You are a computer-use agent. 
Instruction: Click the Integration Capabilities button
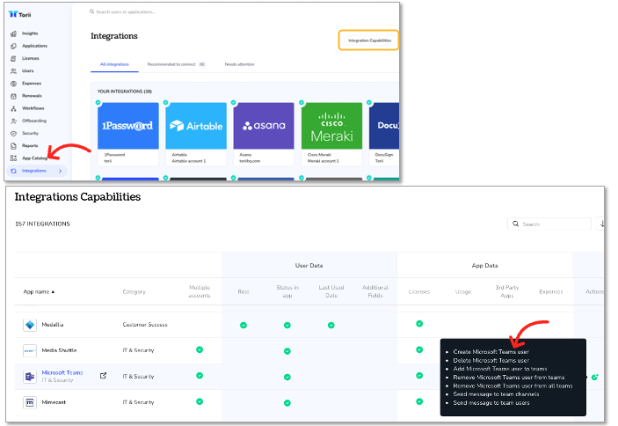click(369, 40)
